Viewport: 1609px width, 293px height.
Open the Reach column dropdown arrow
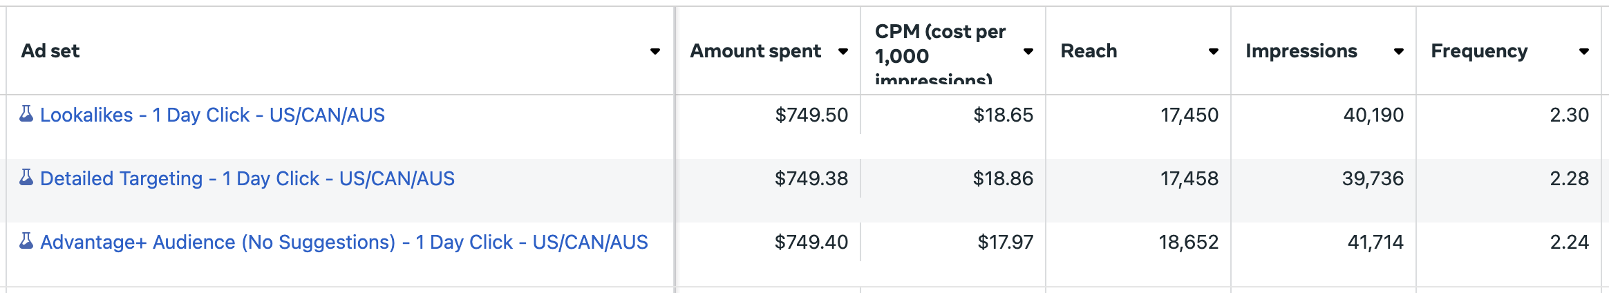[1214, 51]
